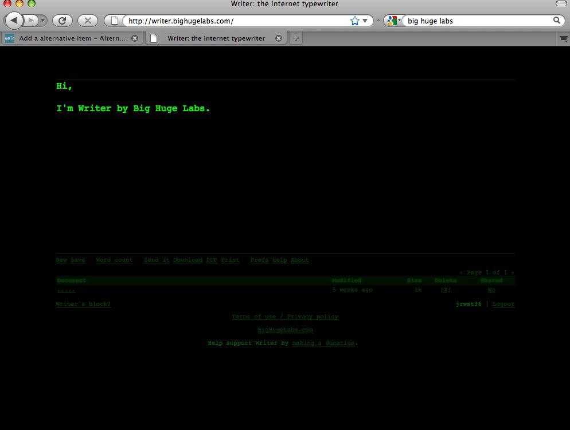This screenshot has height=430, width=570.
Task: Click the URL address field
Action: pos(236,21)
